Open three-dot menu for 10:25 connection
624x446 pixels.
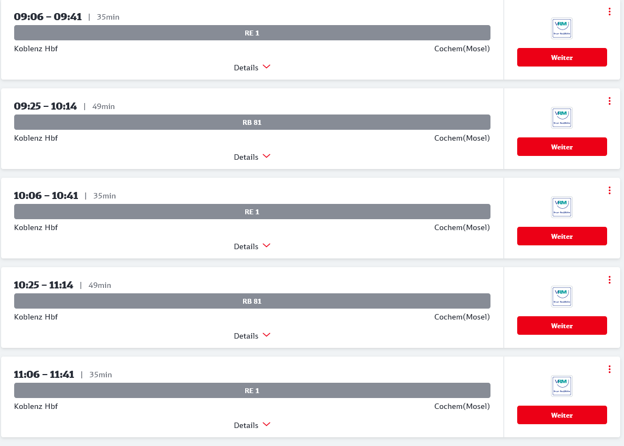pos(609,280)
